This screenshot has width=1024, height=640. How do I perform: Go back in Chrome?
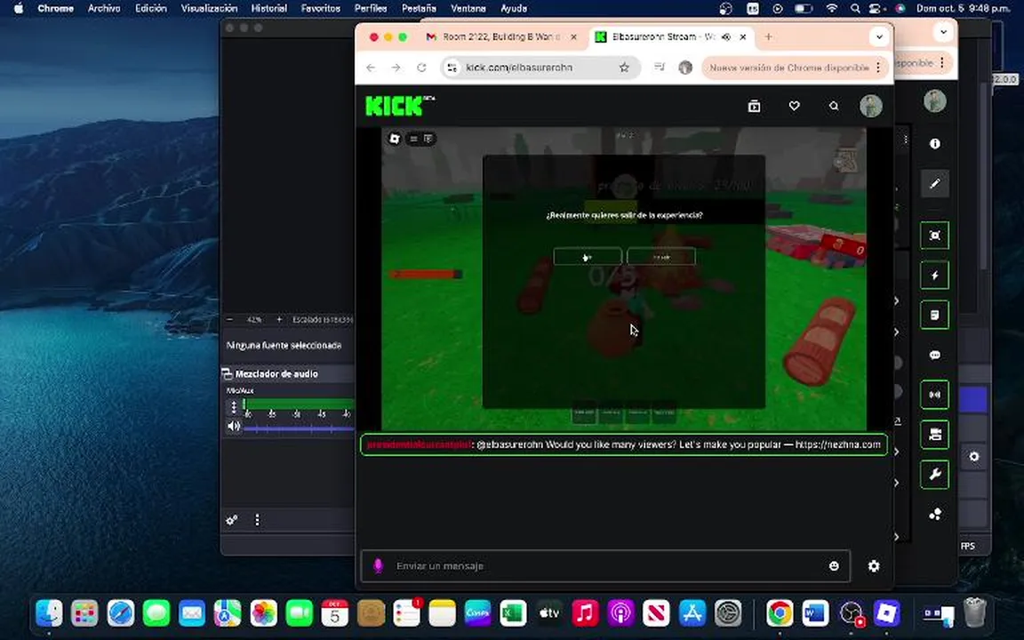(371, 68)
